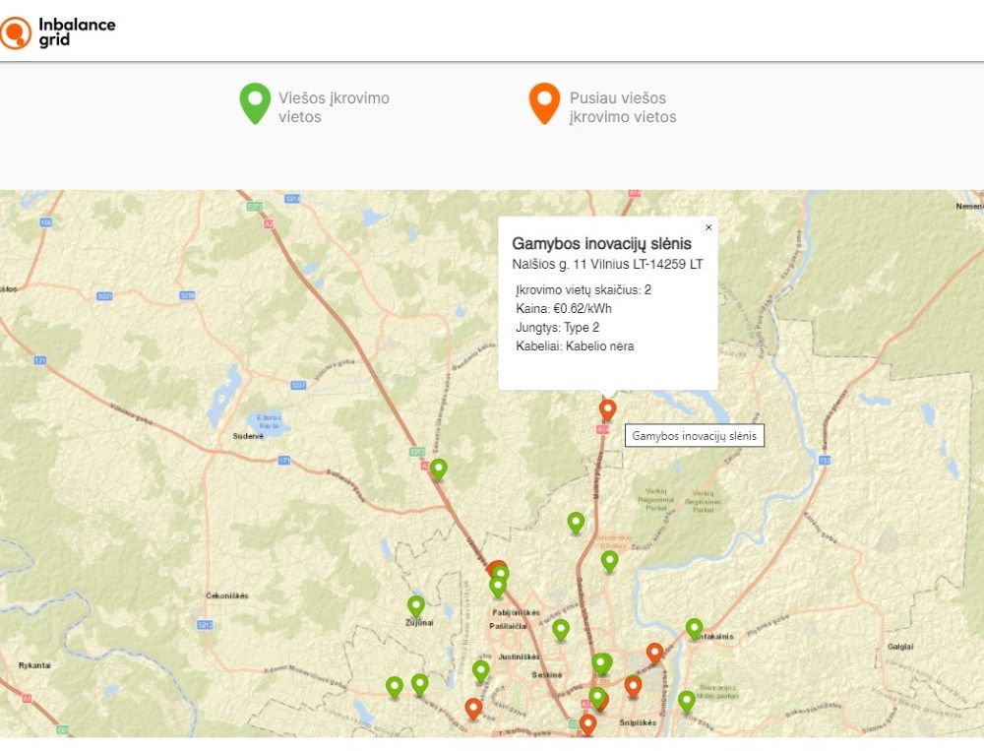Image resolution: width=984 pixels, height=751 pixels.
Task: Select the orange marker at the map's bottom edge
Action: 587,724
